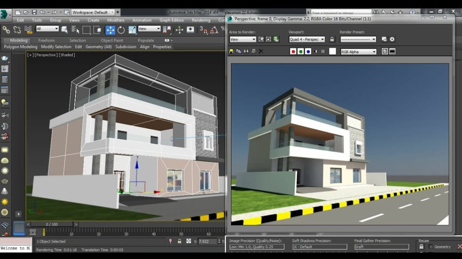Image resolution: width=462 pixels, height=259 pixels.
Task: Toggle the red channel in render window
Action: point(293,51)
